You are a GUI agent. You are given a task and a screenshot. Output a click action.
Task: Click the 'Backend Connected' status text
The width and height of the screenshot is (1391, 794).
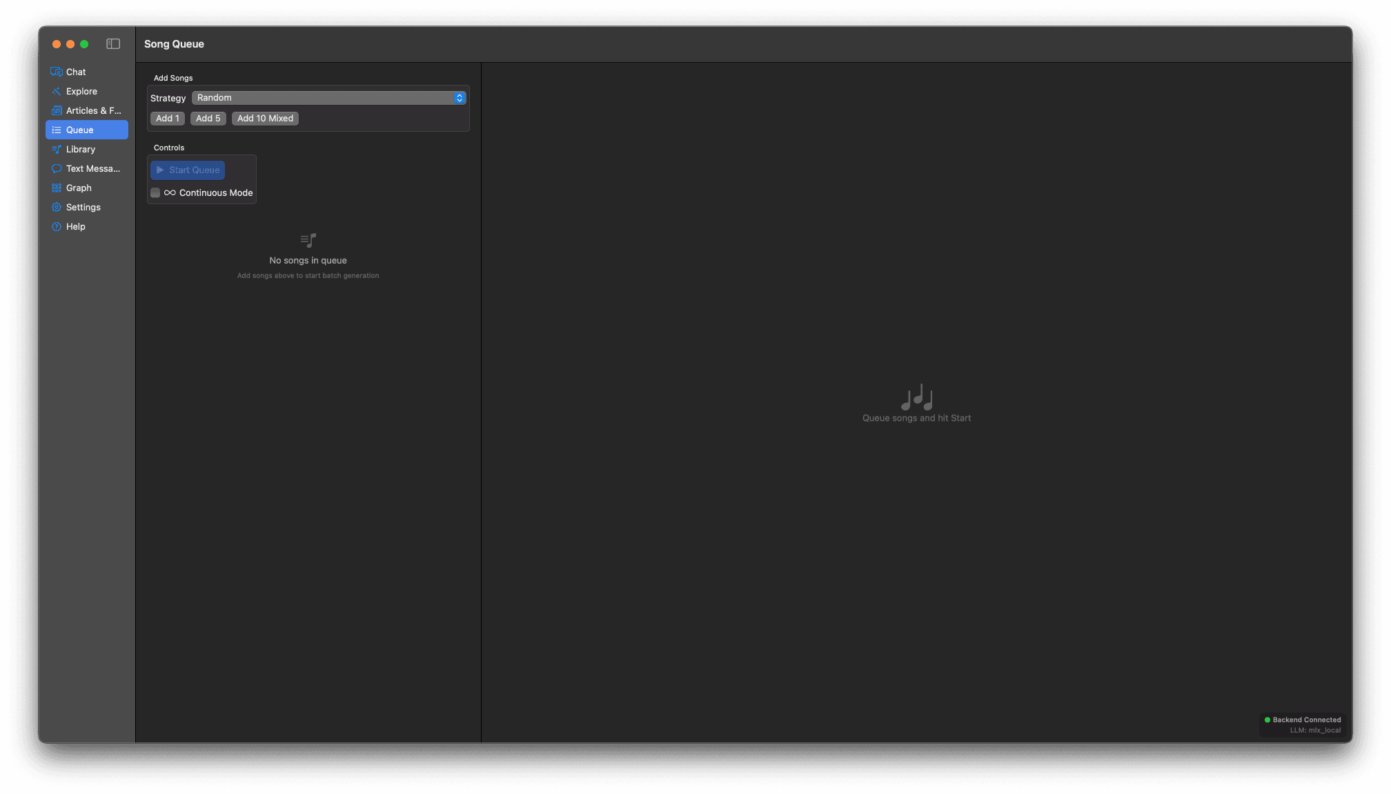coord(1307,720)
